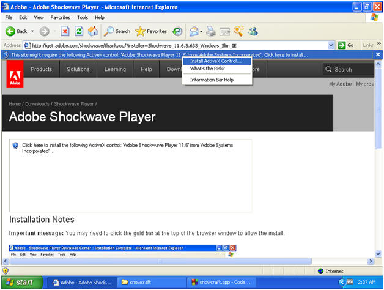Screen dimensions: 384x290
Task: Open the Help menu
Action: pyautogui.click(x=100, y=17)
